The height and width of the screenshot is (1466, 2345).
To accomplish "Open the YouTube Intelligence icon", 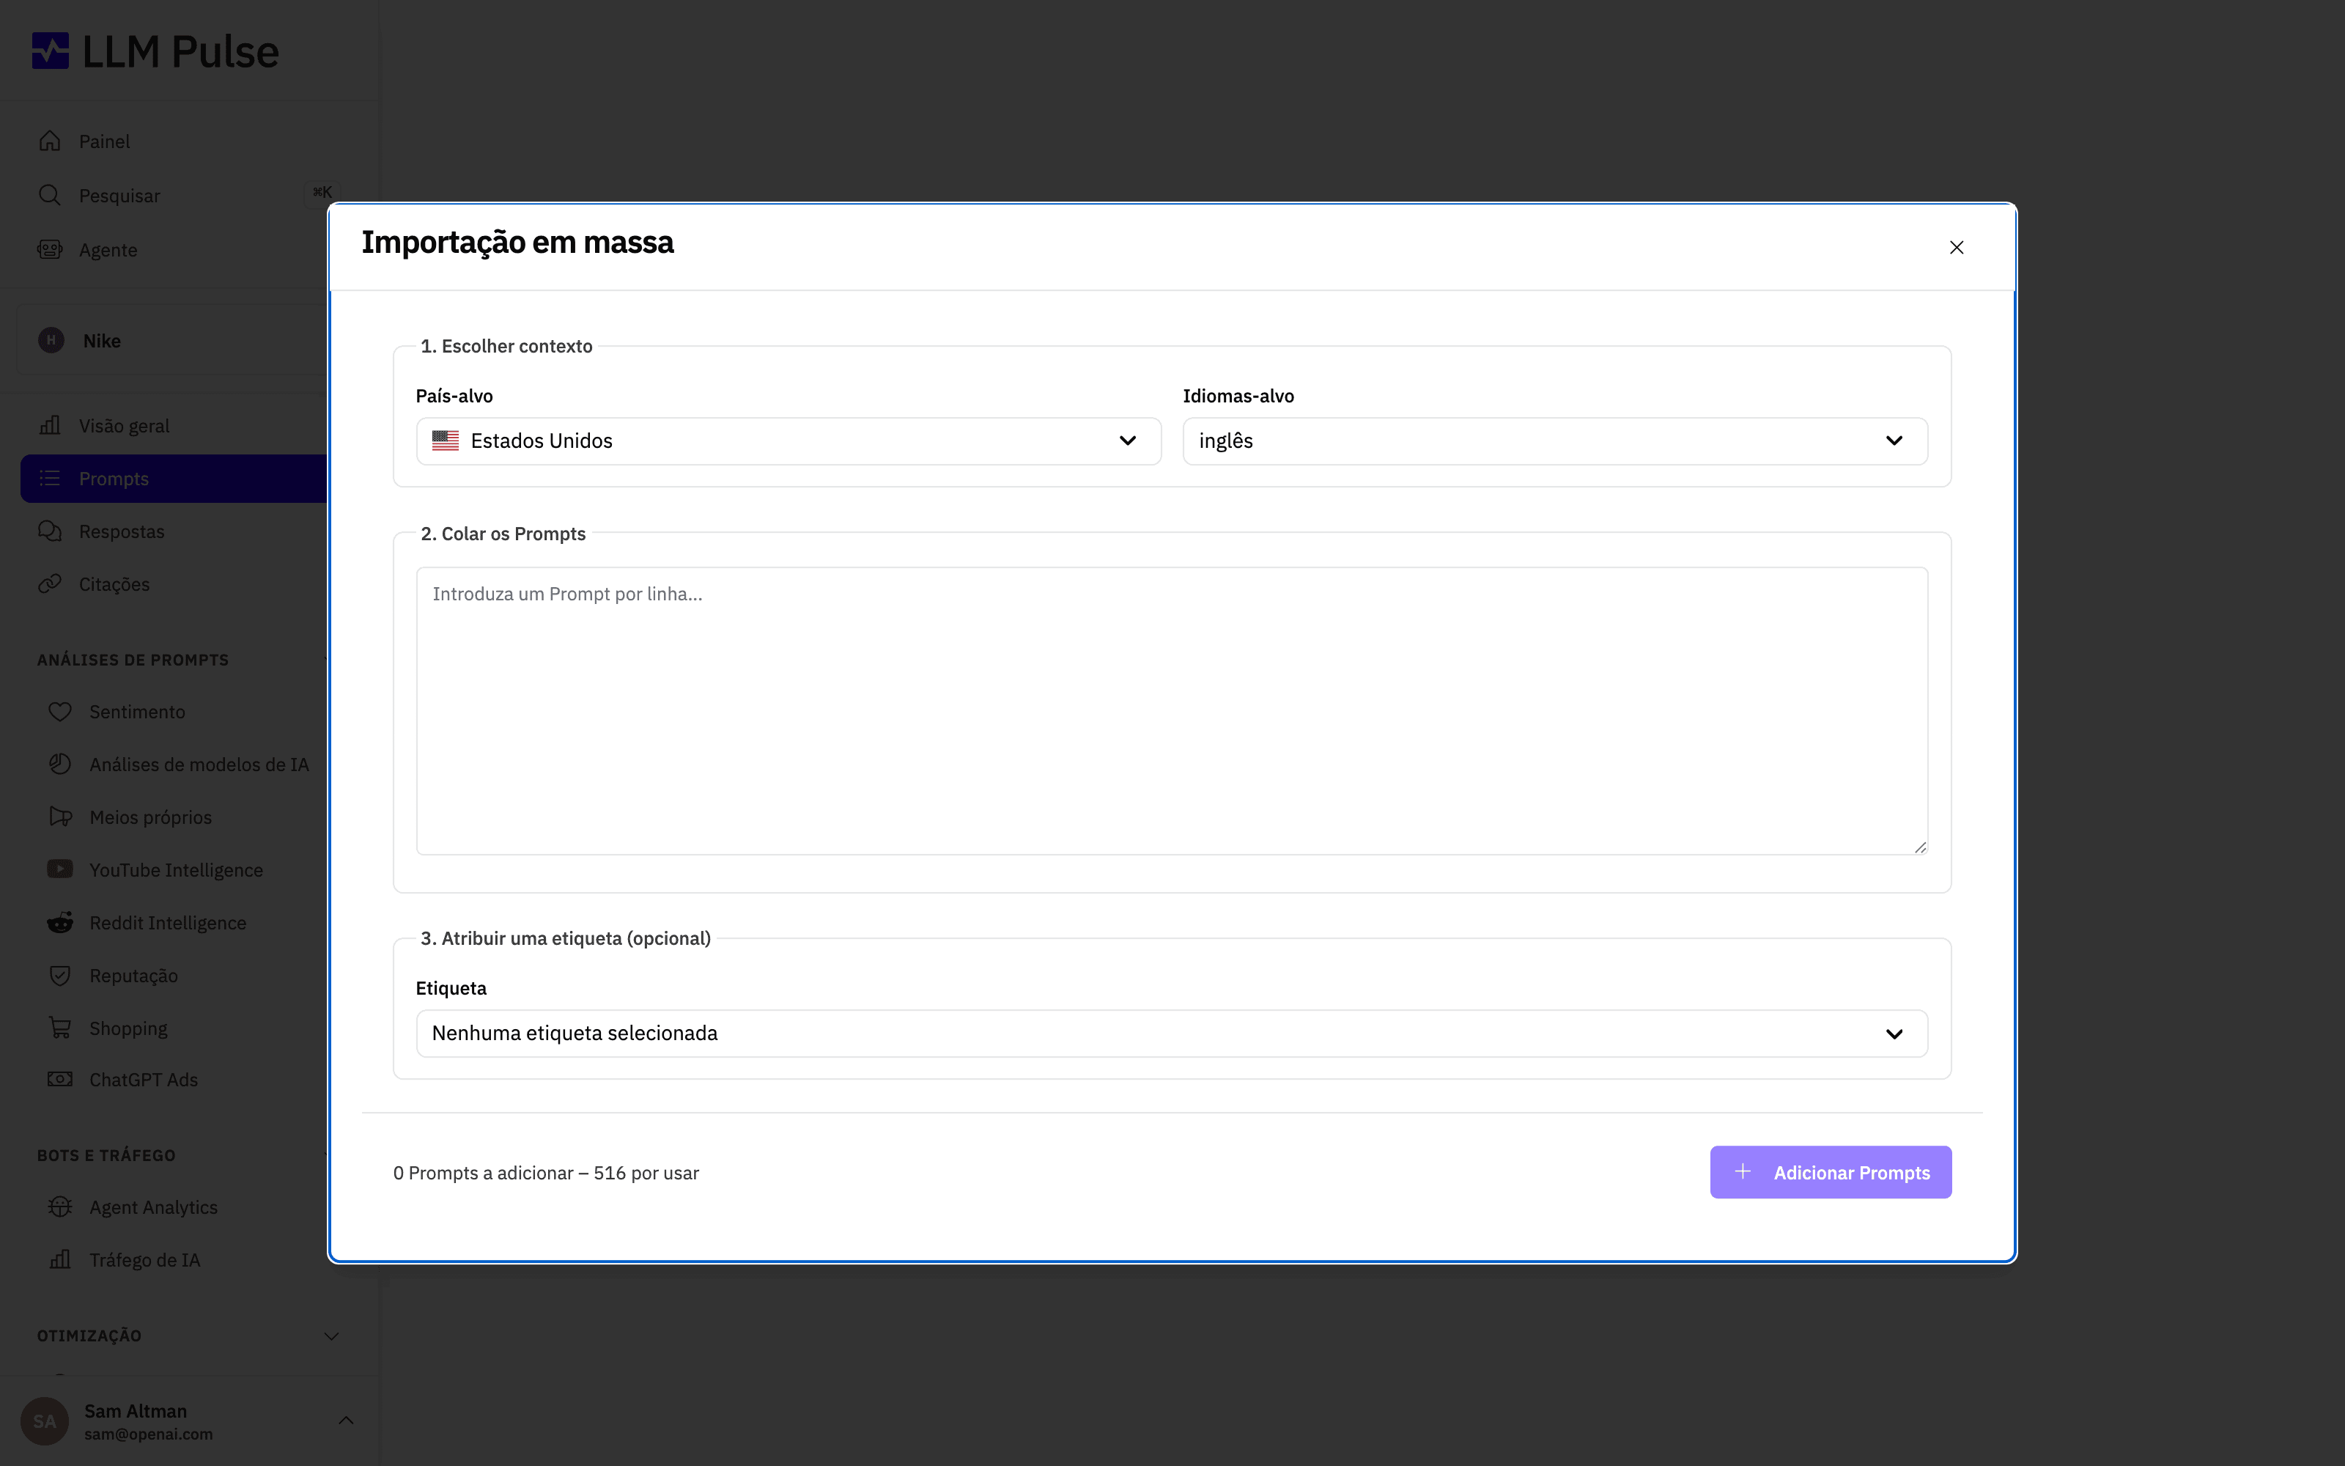I will coord(60,870).
